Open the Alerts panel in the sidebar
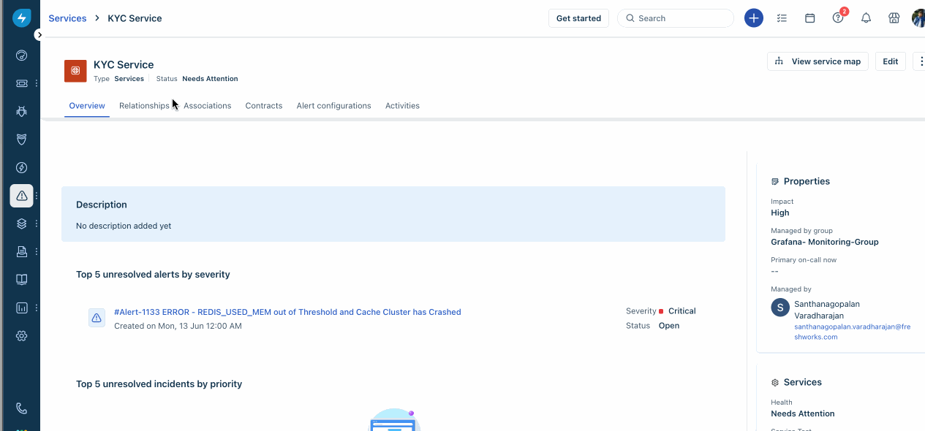Screen dimensions: 925x431 click(21, 195)
